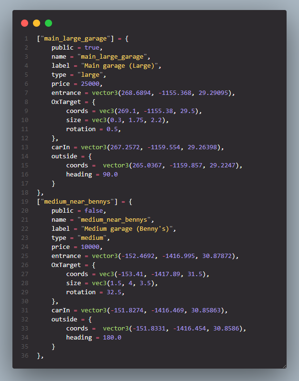Screen dimensions: 299x381
Task: Click the label "Main garage (Large)"
Action: tap(119, 66)
